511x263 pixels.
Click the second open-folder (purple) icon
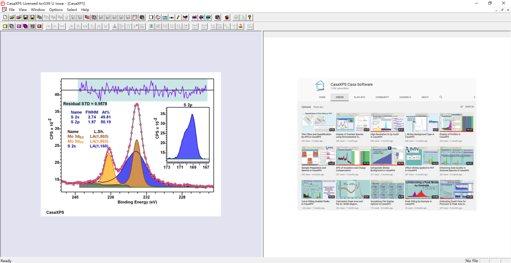[x=19, y=17]
